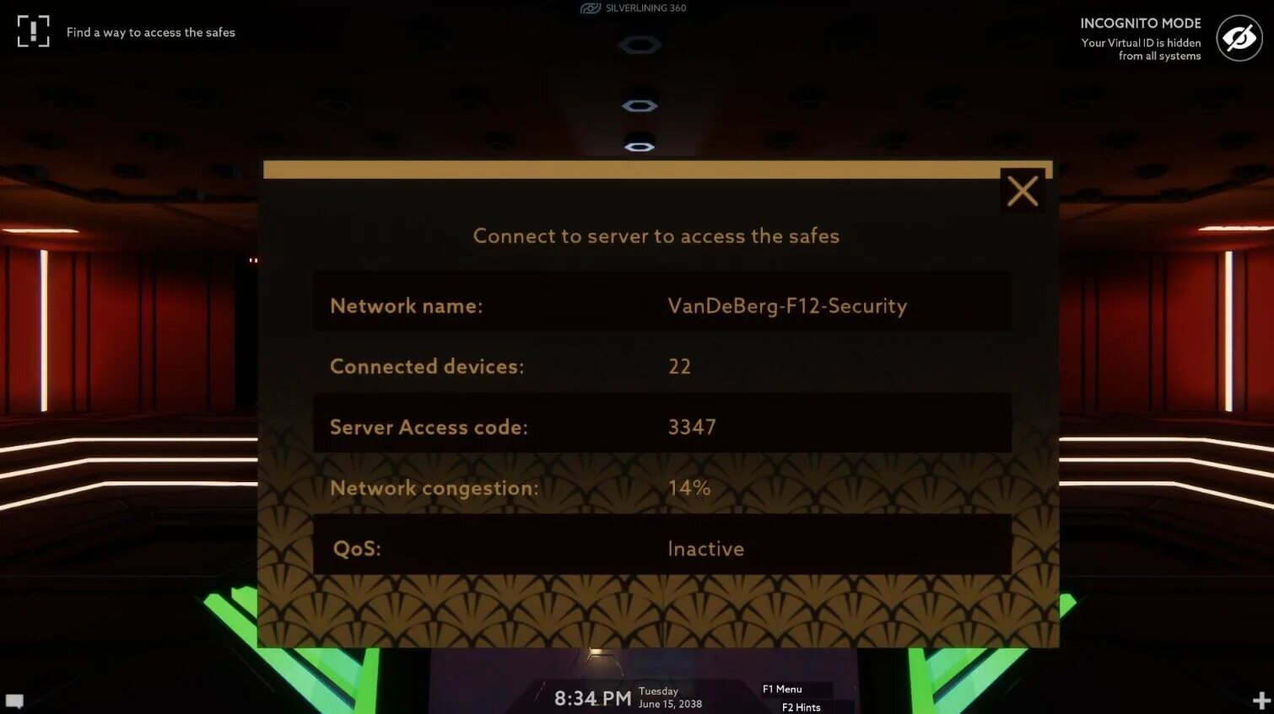Image resolution: width=1274 pixels, height=714 pixels.
Task: Open F2 Hints
Action: [x=801, y=707]
